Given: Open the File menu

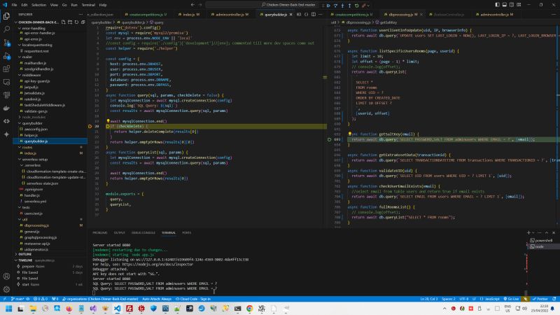Looking at the screenshot, I should click(x=14, y=5).
